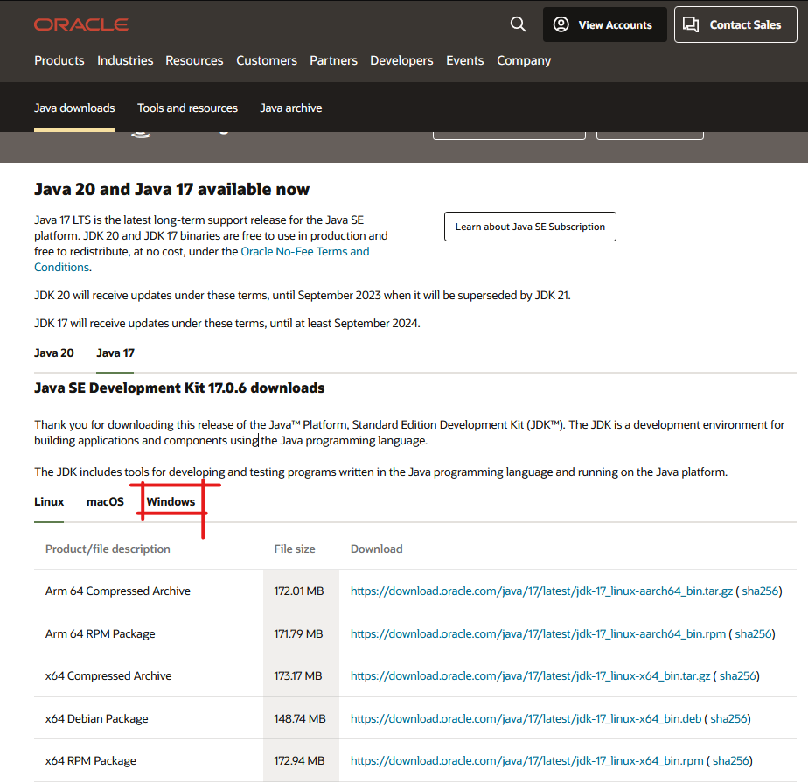Viewport: 808px width, 783px height.
Task: Open the Industries menu
Action: [x=125, y=60]
